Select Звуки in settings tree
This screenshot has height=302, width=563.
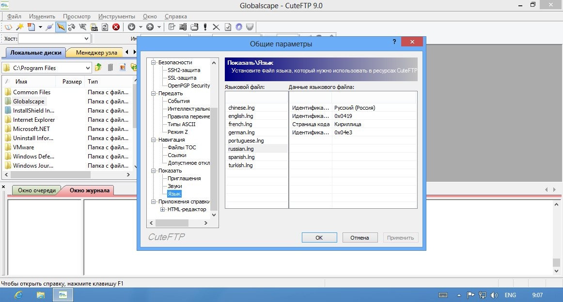click(175, 186)
